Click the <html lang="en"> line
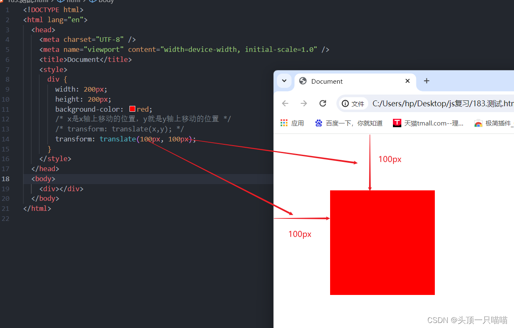514x328 pixels. click(55, 20)
